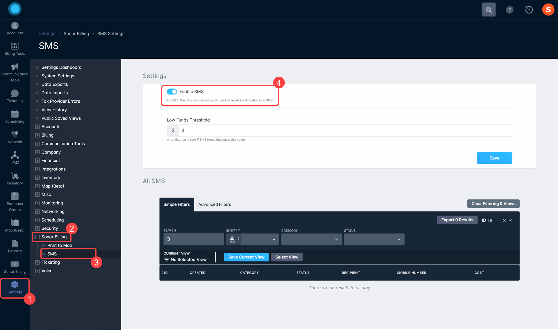558x330 pixels.
Task: Open Communication Tools in the sidebar
Action: pos(15,71)
